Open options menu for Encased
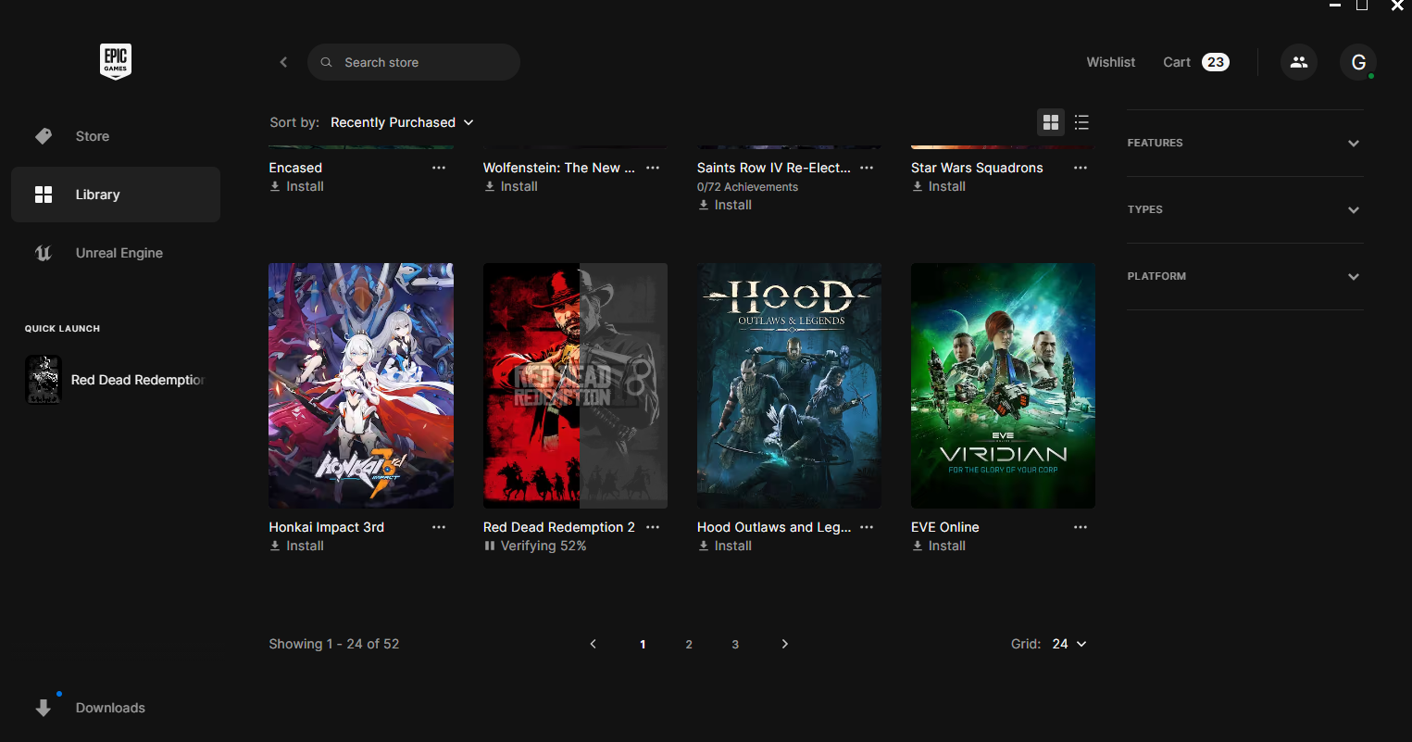The height and width of the screenshot is (742, 1412). [439, 168]
